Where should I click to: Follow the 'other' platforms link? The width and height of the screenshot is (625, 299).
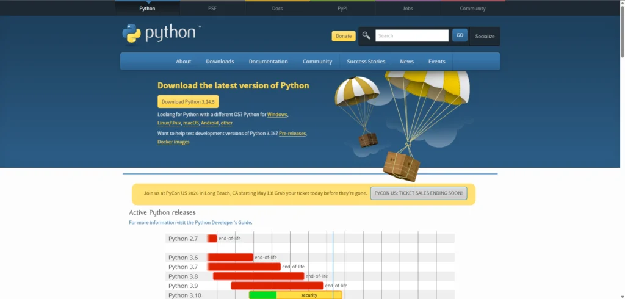[x=227, y=123]
